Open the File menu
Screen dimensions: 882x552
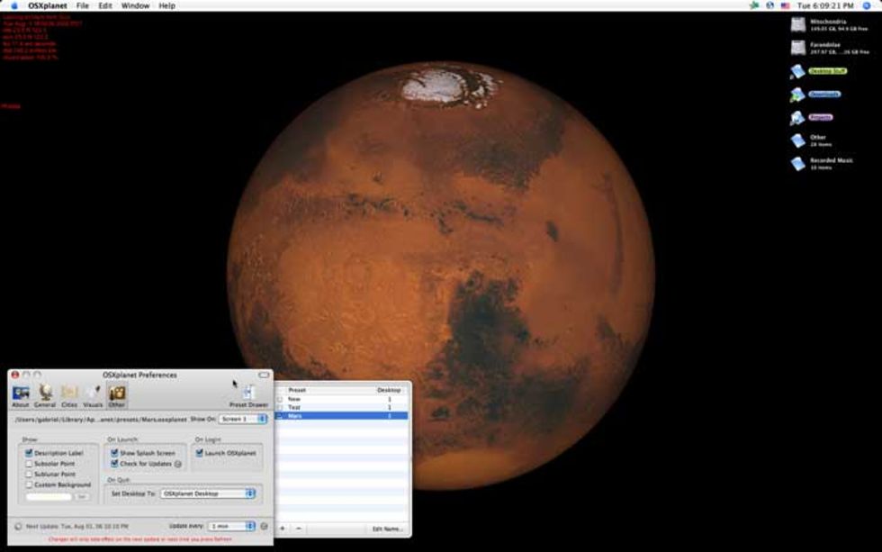click(83, 5)
